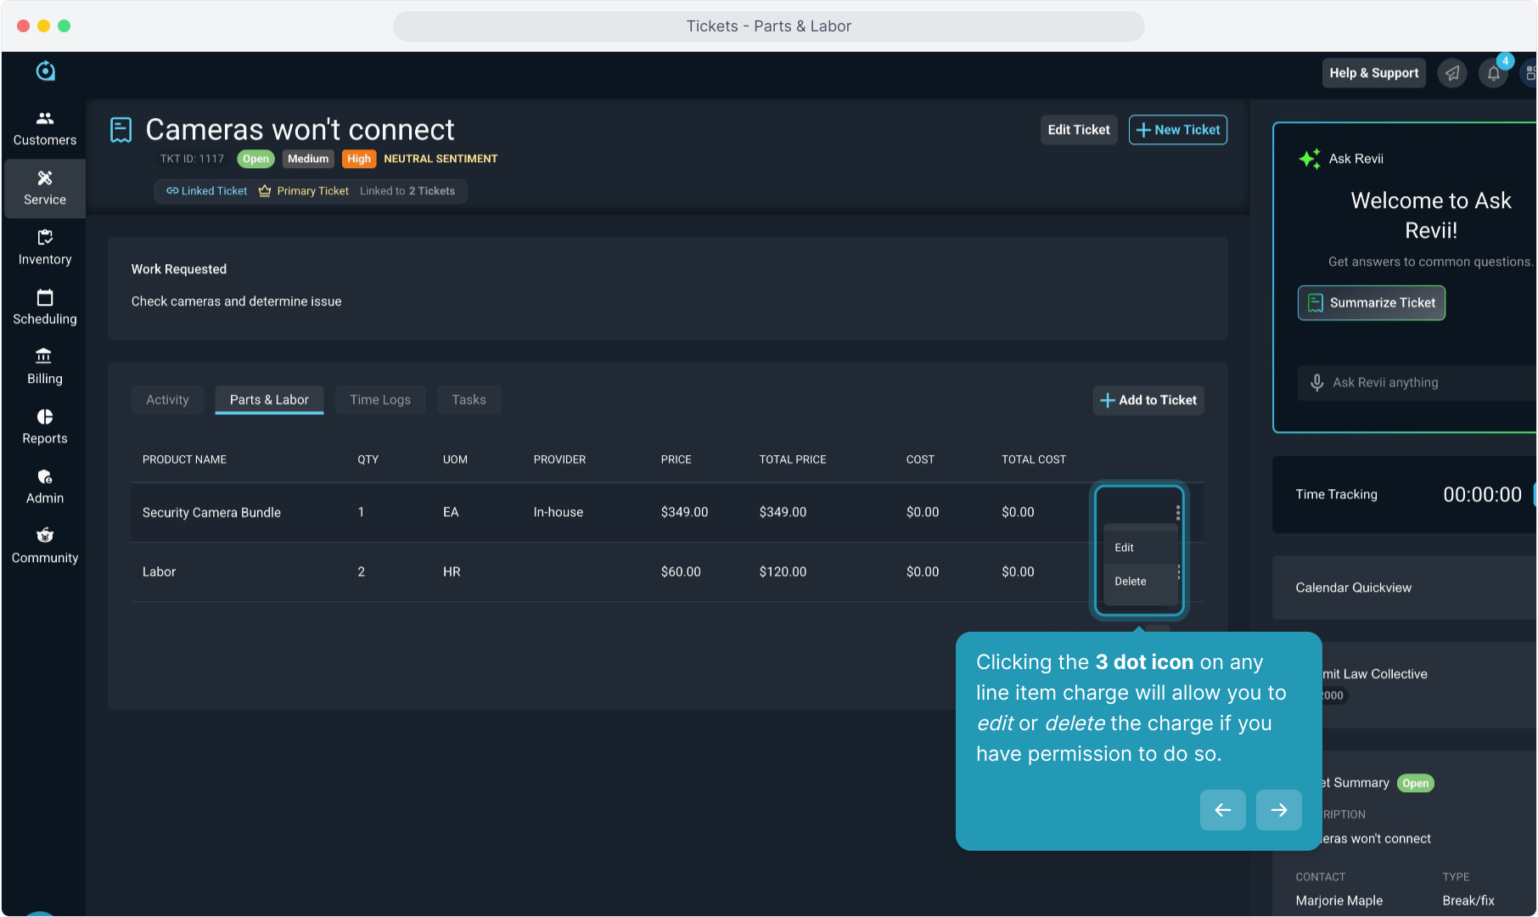This screenshot has height=917, width=1538.
Task: Switch to the Time Logs tab
Action: point(380,400)
